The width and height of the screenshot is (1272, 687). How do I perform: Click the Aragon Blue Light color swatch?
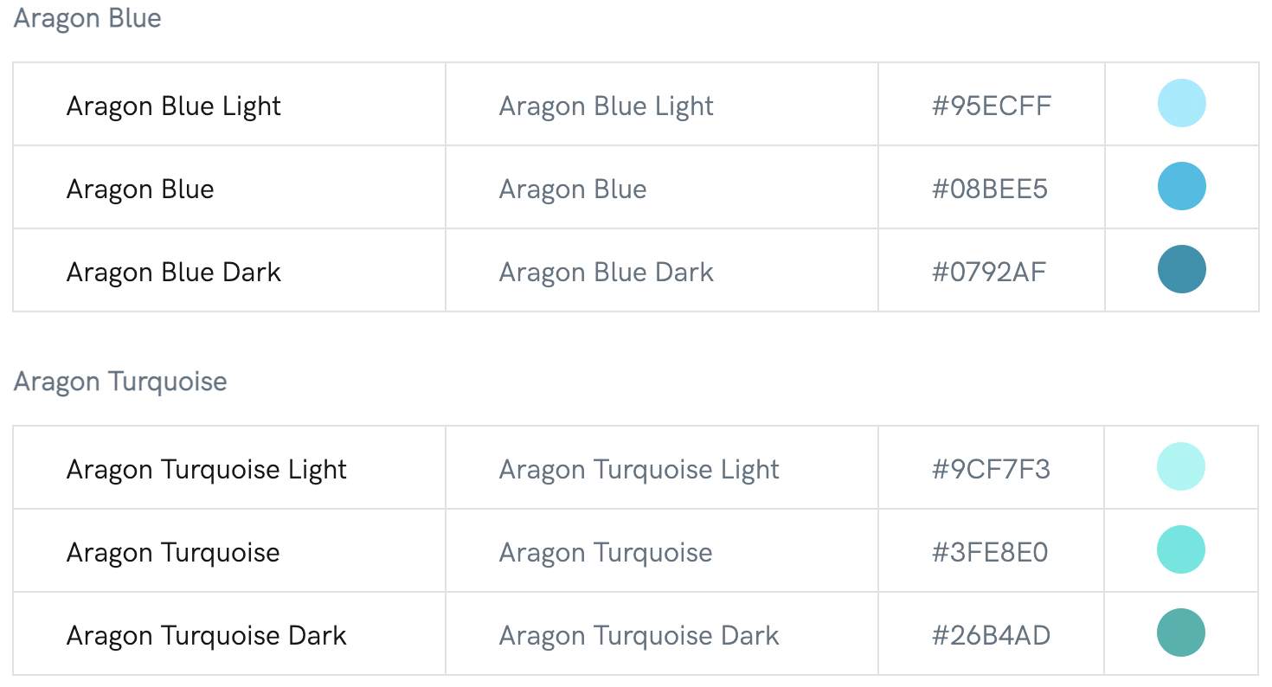(1181, 103)
